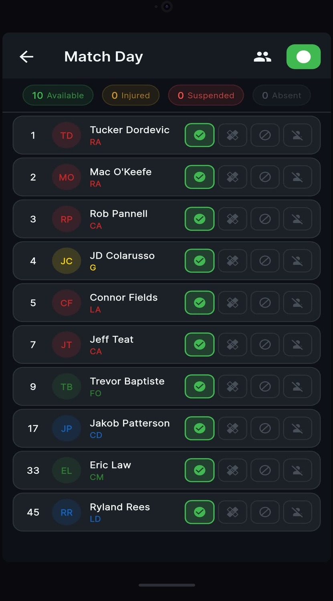Switch to the 0 Suspended filter
Screen dimensions: 333x601
206,95
